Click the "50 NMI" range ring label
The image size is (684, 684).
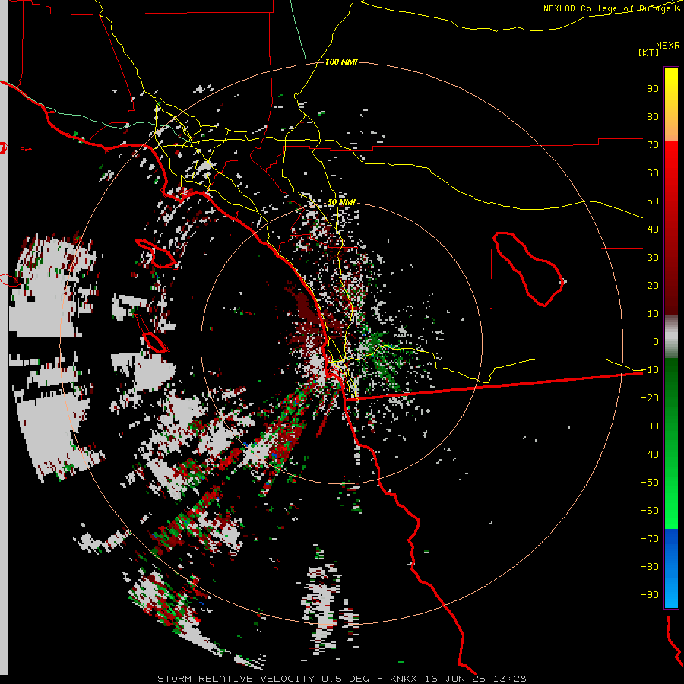coord(341,202)
